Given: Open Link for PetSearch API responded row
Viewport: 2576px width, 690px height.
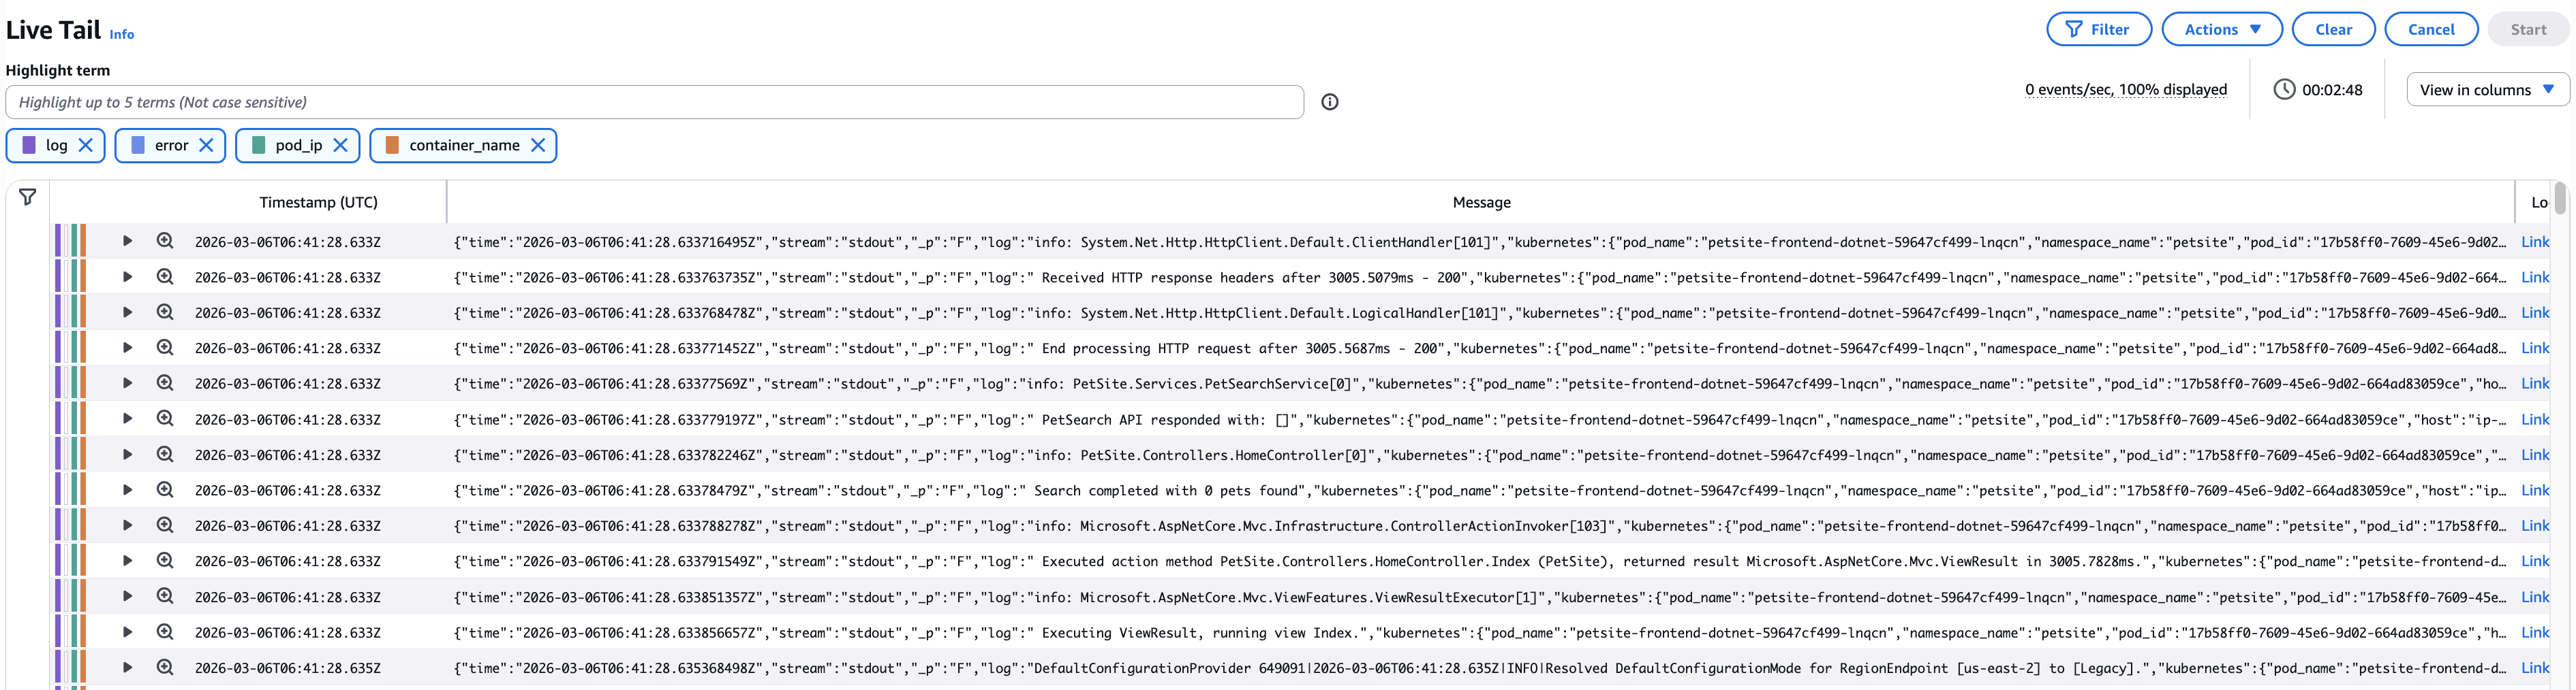Looking at the screenshot, I should coord(2535,419).
